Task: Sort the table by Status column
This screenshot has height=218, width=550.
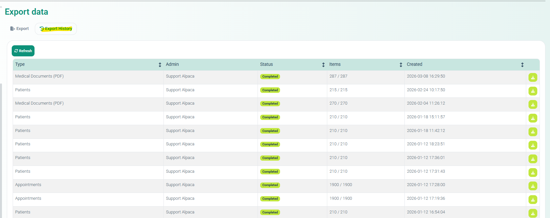Action: (323, 65)
